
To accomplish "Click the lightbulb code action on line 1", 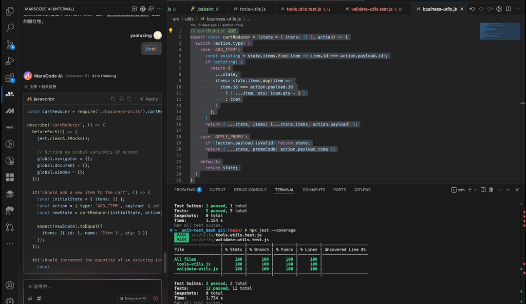I will 170,31.
